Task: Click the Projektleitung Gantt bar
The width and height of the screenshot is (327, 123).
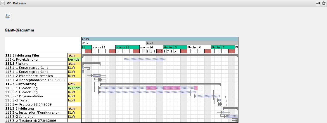Action: 145,59
